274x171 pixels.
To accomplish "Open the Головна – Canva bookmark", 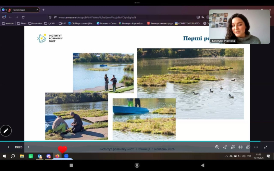I will tap(107, 23).
